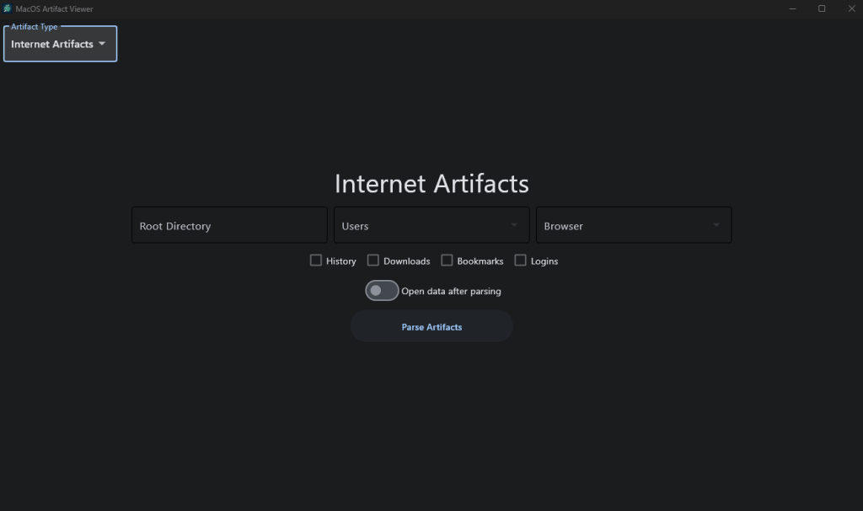
Task: Open the Artifact Type dropdown
Action: point(60,44)
